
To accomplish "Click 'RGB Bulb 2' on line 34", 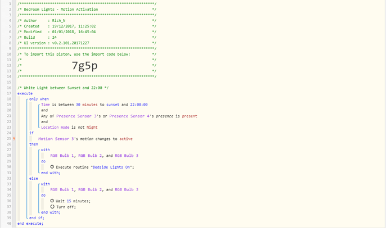I will 90,190.
